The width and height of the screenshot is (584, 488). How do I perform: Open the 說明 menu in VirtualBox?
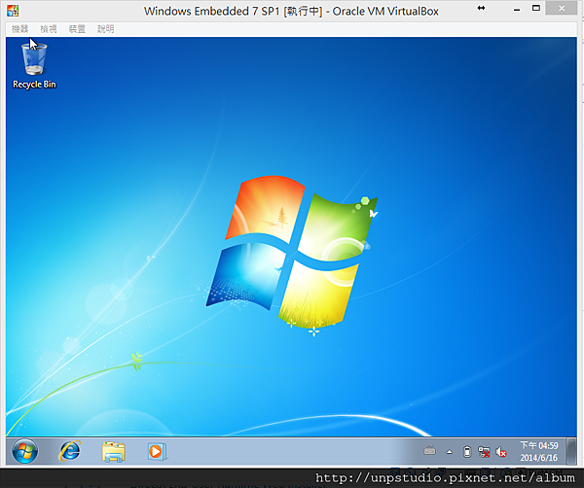tap(106, 29)
